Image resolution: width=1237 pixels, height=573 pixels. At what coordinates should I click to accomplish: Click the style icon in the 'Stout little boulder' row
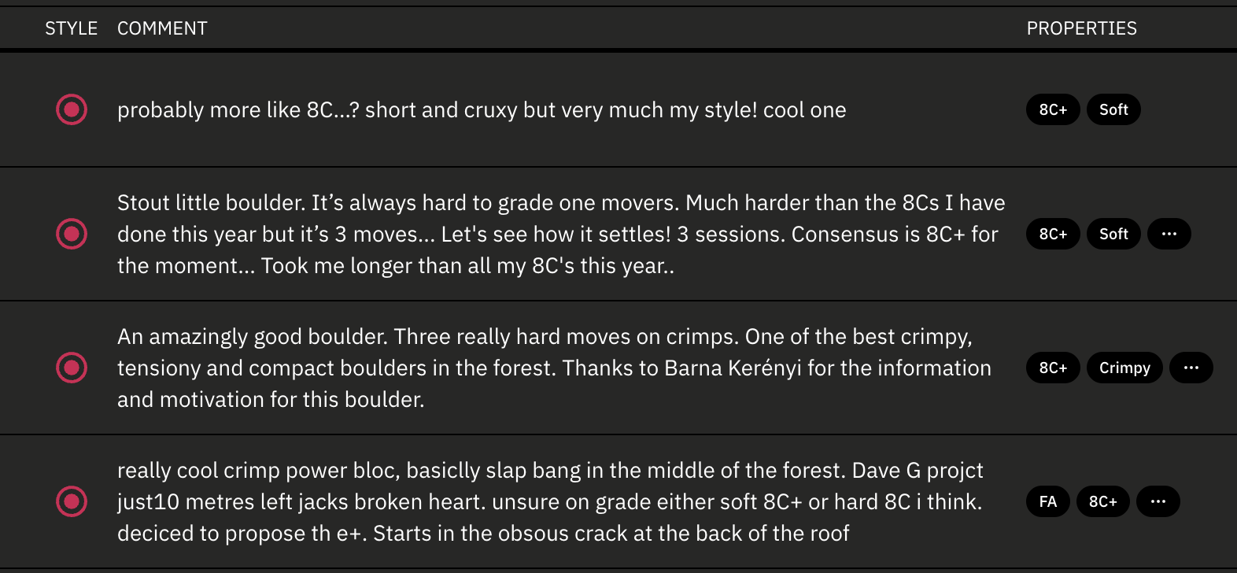click(x=72, y=234)
